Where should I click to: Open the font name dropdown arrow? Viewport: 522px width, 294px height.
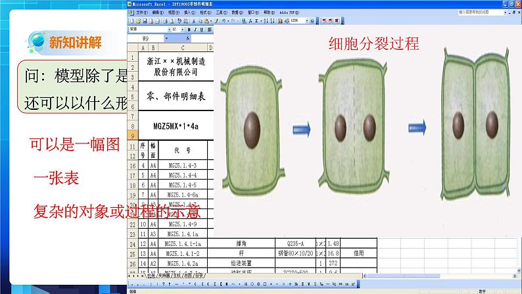169,30
